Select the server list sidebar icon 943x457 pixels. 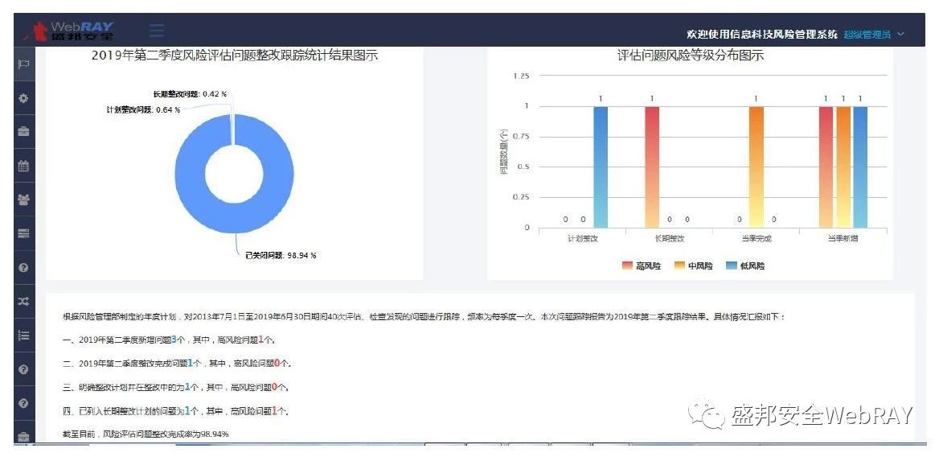pyautogui.click(x=23, y=233)
